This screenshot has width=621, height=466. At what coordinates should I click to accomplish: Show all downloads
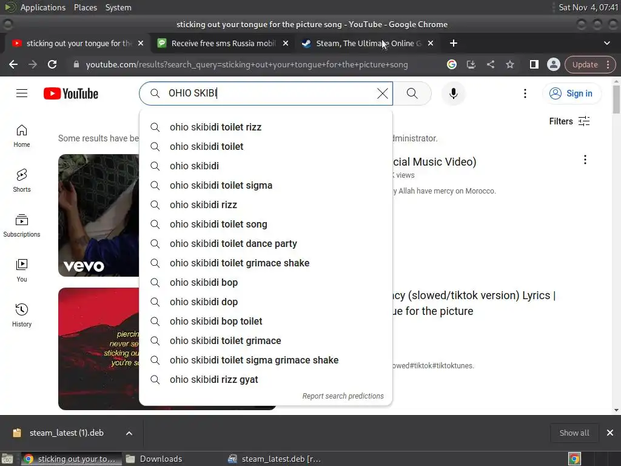pos(574,433)
